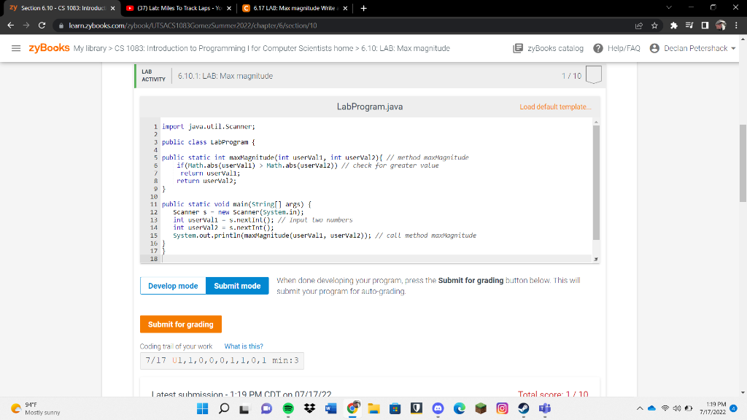
Task: Open the weather widget showing 94°F
Action: coord(36,408)
